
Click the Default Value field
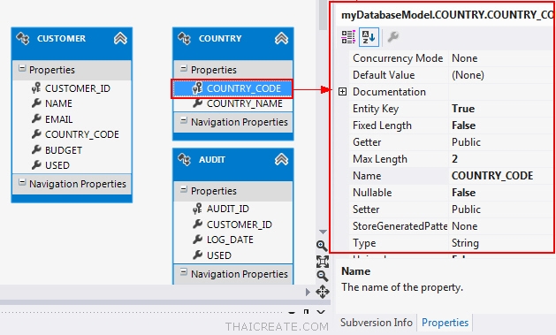(x=501, y=75)
